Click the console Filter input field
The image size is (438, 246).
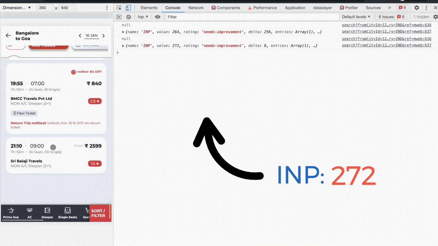pyautogui.click(x=215, y=17)
